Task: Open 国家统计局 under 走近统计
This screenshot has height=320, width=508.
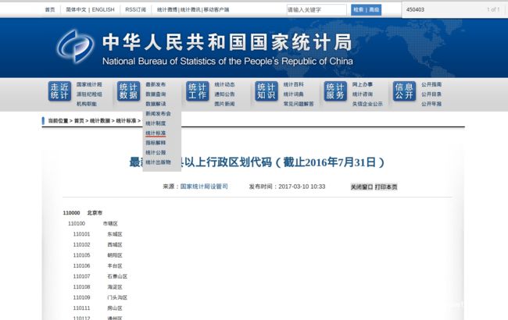Action: pos(89,84)
